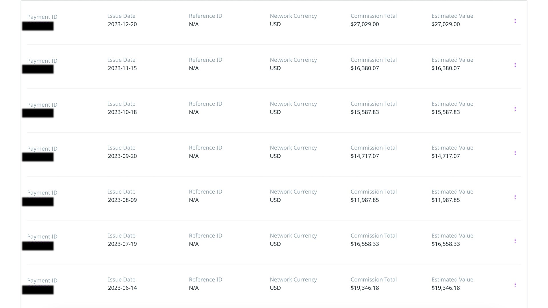
Task: Click the $14,717.07 Commission Total value
Action: [364, 156]
